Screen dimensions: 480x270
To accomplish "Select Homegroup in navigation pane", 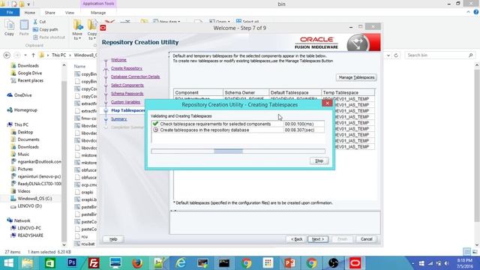I will pyautogui.click(x=25, y=110).
